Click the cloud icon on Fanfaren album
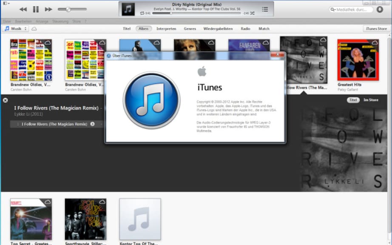This screenshot has width=392, height=245. tap(265, 43)
